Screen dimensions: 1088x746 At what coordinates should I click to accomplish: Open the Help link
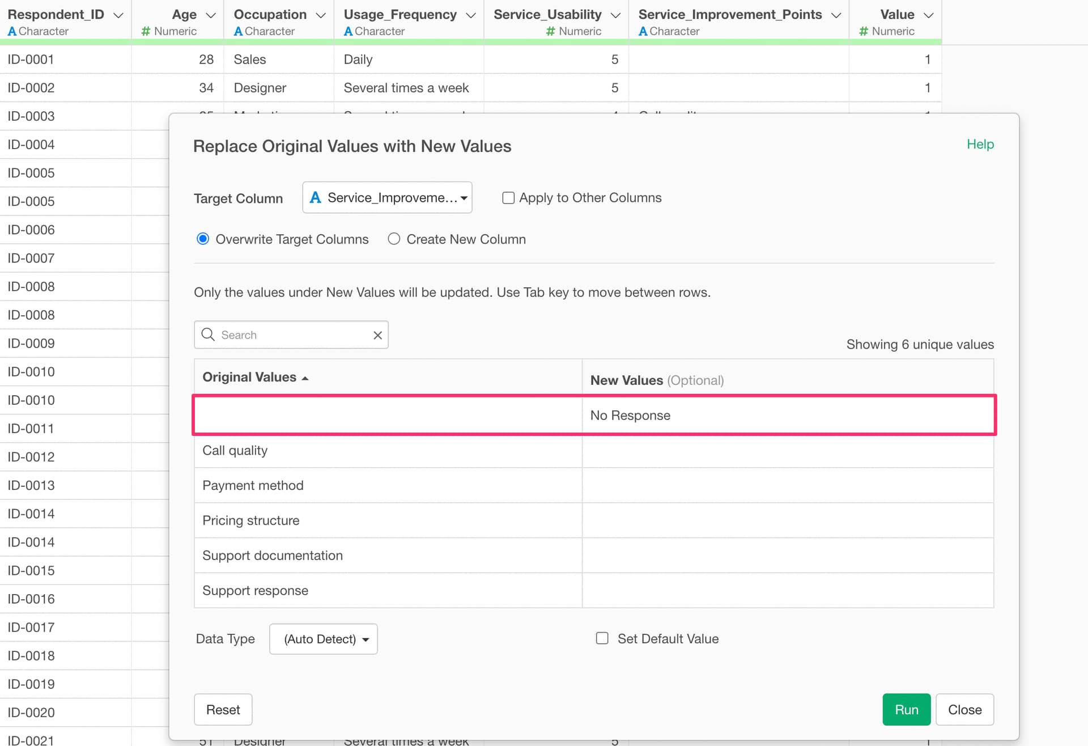pyautogui.click(x=980, y=144)
